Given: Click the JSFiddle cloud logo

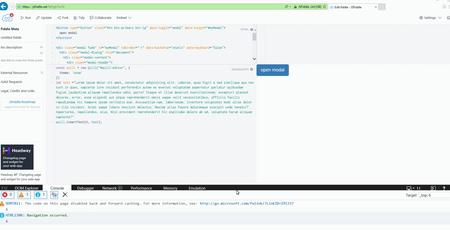Looking at the screenshot, I should (7, 17).
